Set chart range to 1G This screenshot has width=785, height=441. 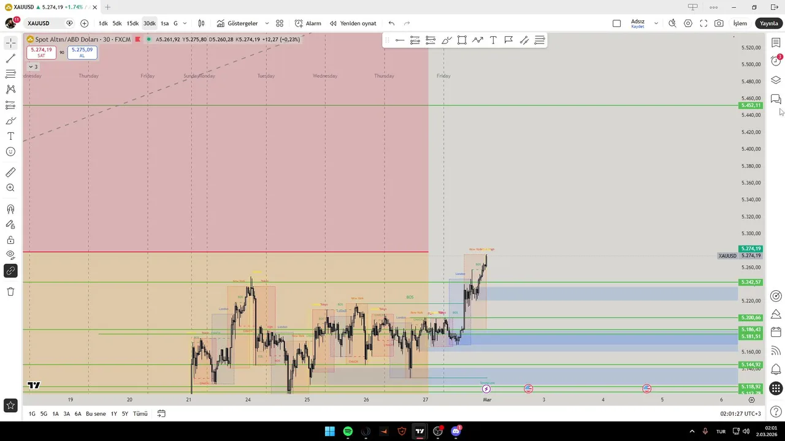[x=32, y=414]
